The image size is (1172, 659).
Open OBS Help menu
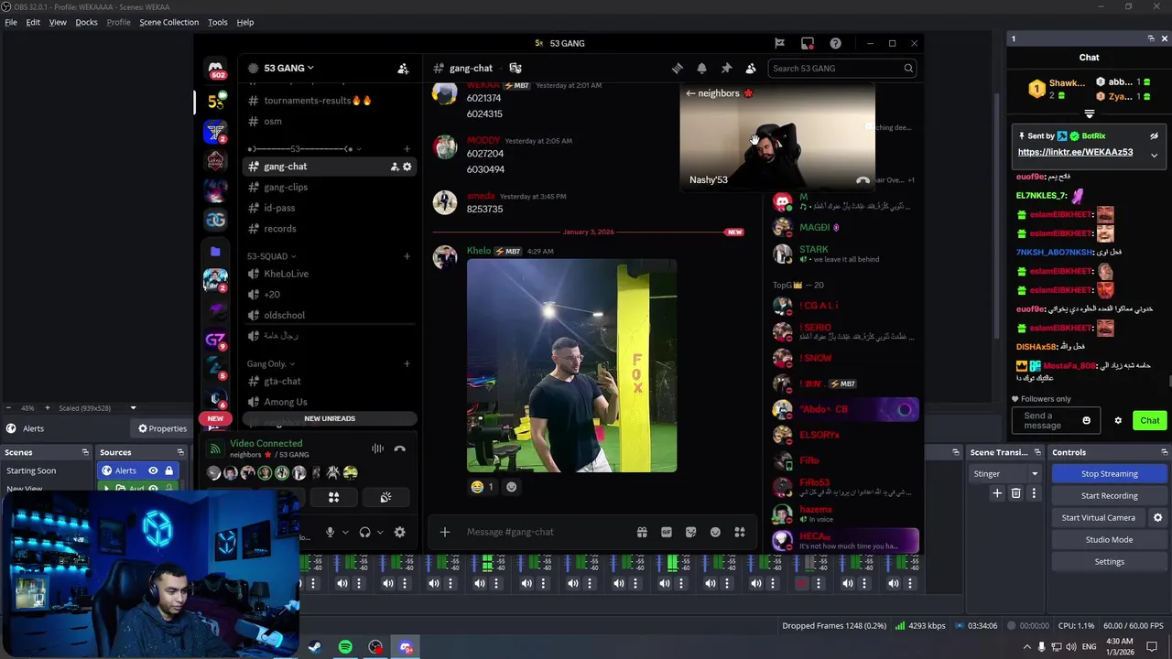[245, 22]
